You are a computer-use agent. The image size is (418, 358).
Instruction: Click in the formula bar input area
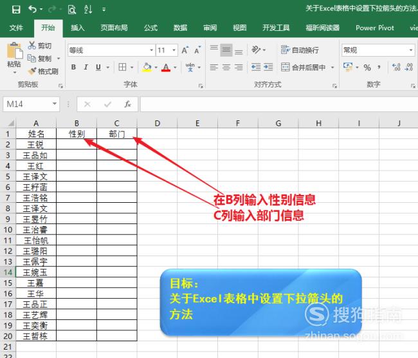coord(279,104)
